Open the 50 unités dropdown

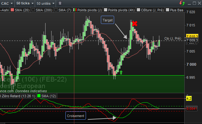tap(46, 3)
